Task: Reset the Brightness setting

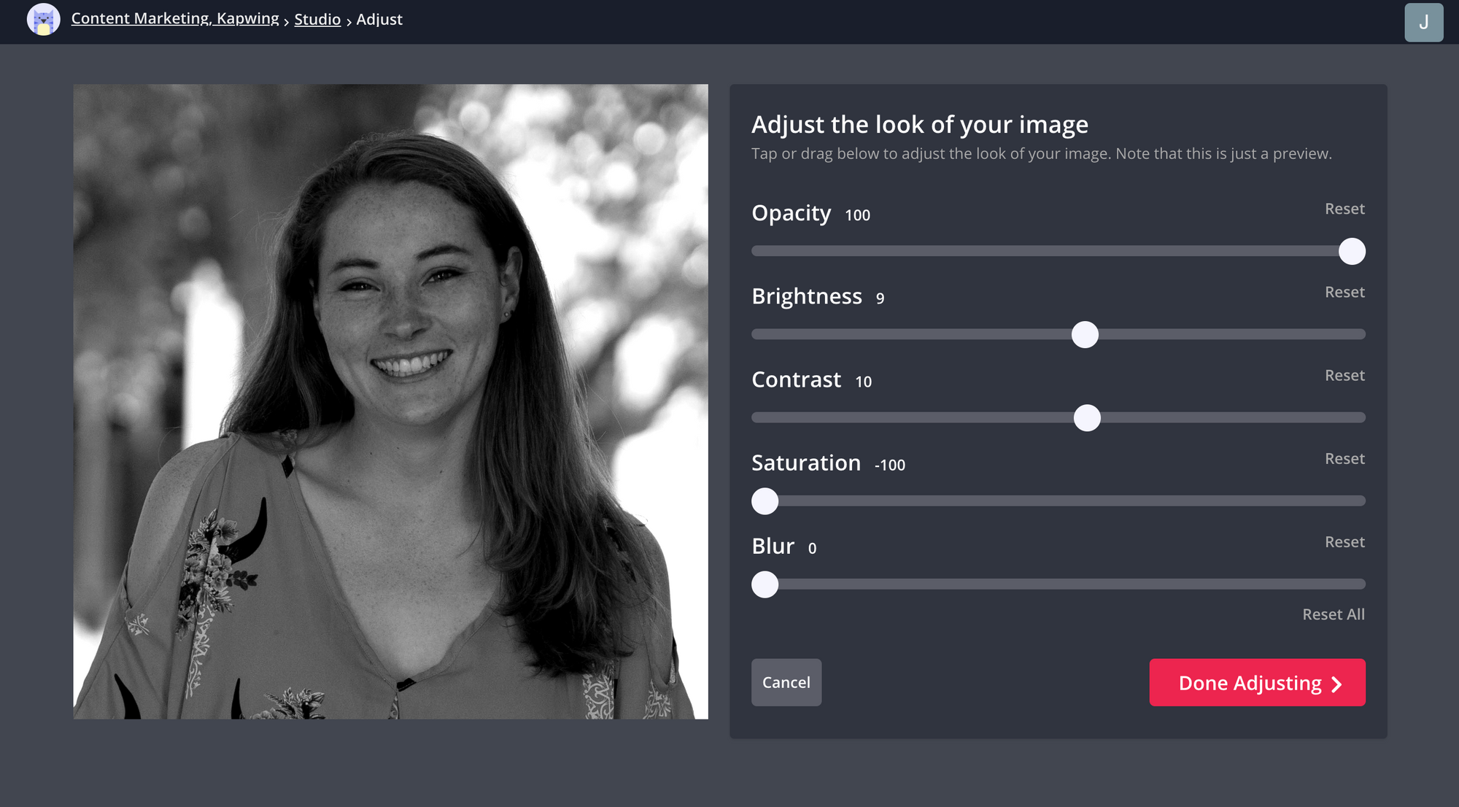Action: point(1344,292)
